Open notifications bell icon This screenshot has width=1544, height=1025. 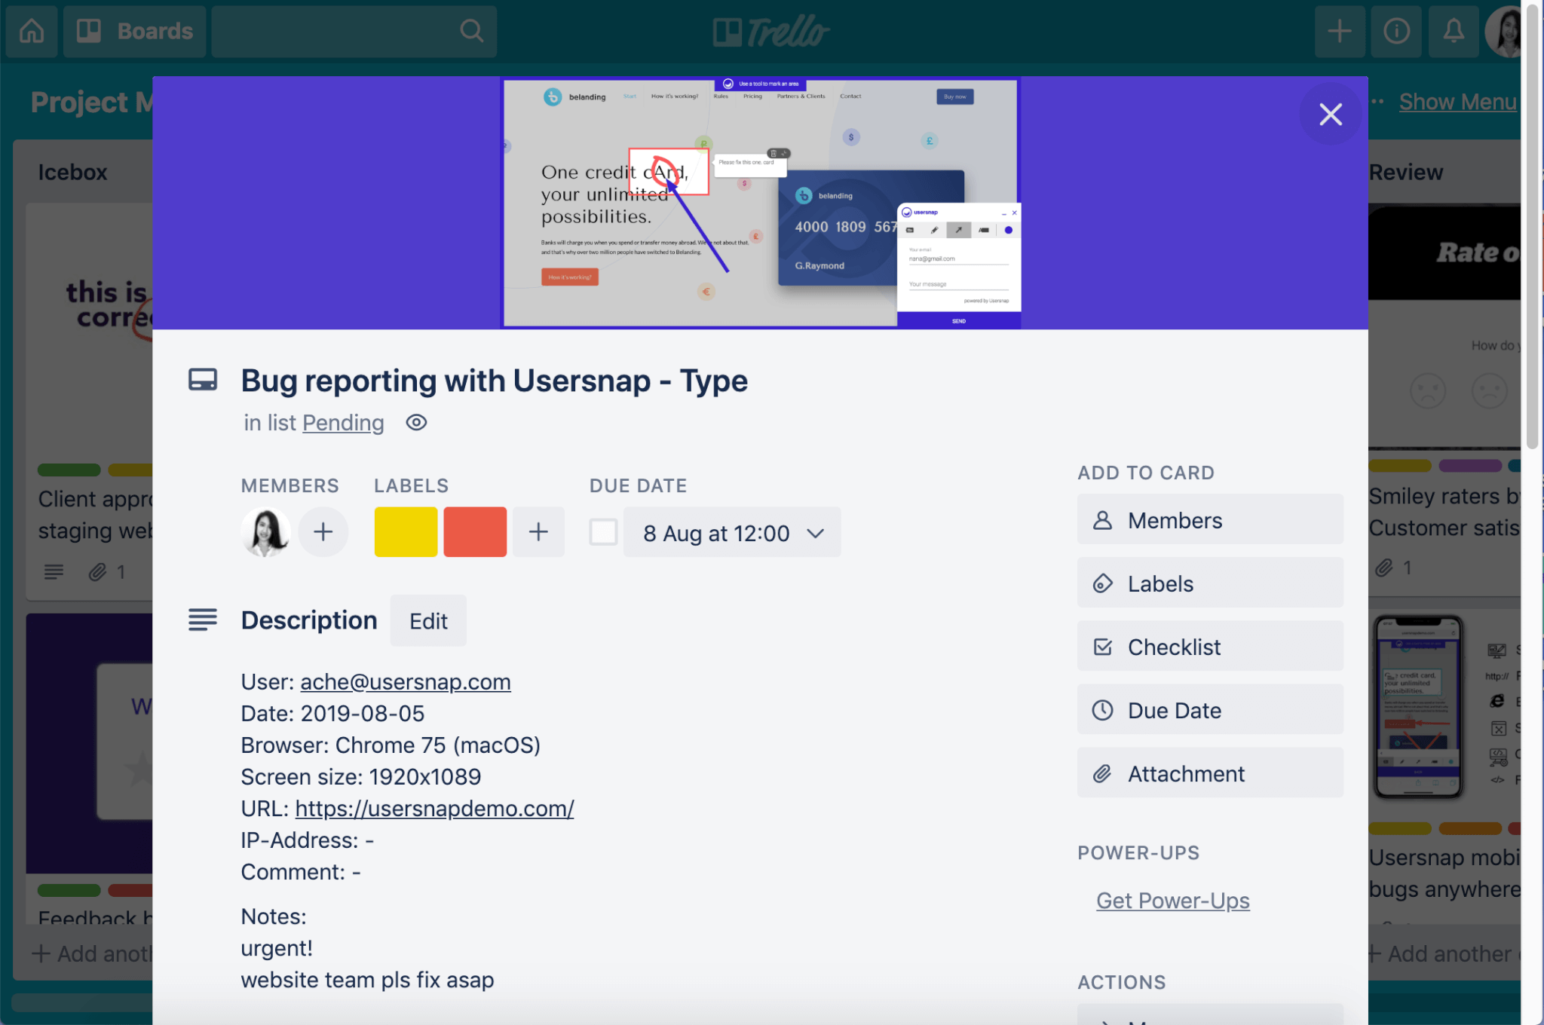(x=1454, y=31)
